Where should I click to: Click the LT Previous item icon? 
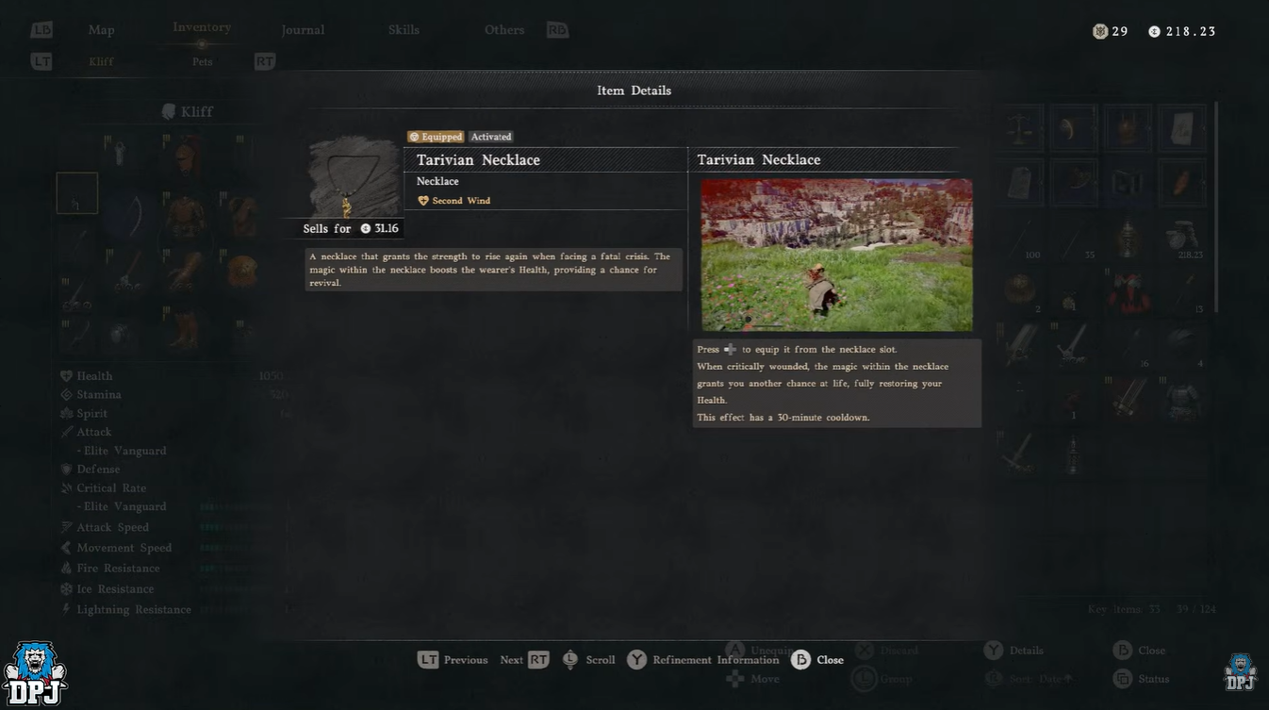[428, 660]
